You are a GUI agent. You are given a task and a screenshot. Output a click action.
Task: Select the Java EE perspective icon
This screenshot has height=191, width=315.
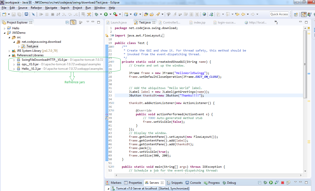coord(304,14)
